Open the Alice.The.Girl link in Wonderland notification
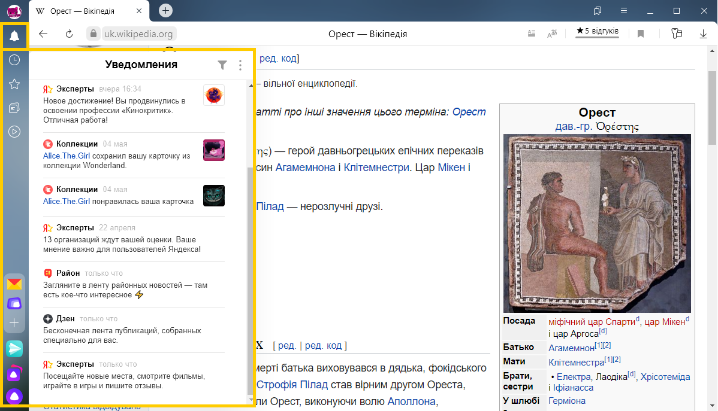 point(67,156)
